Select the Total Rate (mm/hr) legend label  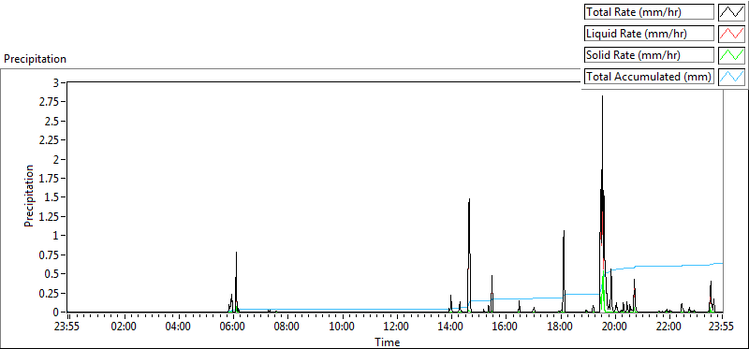point(649,12)
